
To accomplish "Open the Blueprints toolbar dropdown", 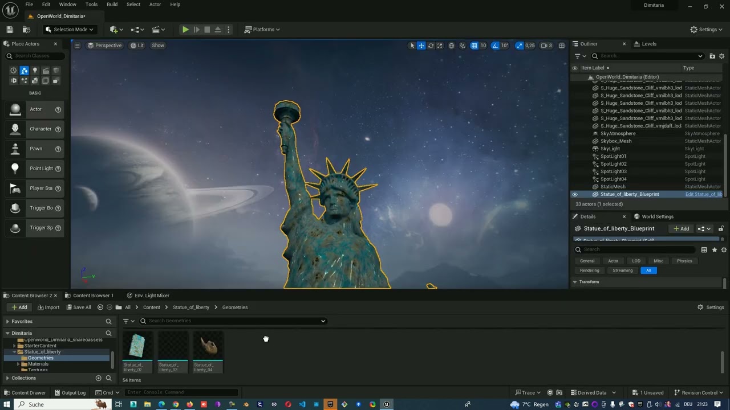I will point(137,30).
